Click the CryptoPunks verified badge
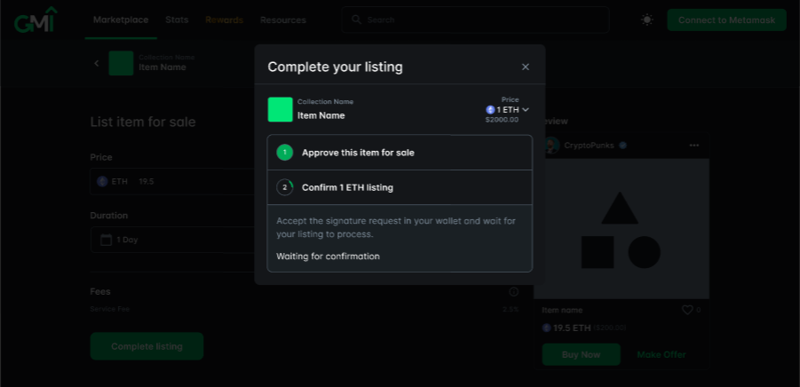The height and width of the screenshot is (387, 800). (622, 146)
